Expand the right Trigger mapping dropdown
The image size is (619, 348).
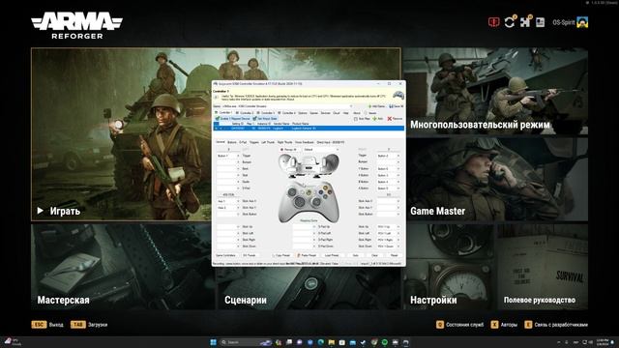[x=398, y=157]
